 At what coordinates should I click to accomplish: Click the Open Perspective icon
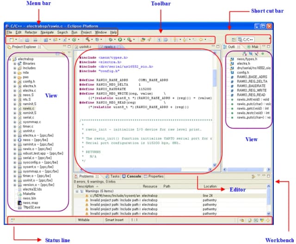click(234, 40)
